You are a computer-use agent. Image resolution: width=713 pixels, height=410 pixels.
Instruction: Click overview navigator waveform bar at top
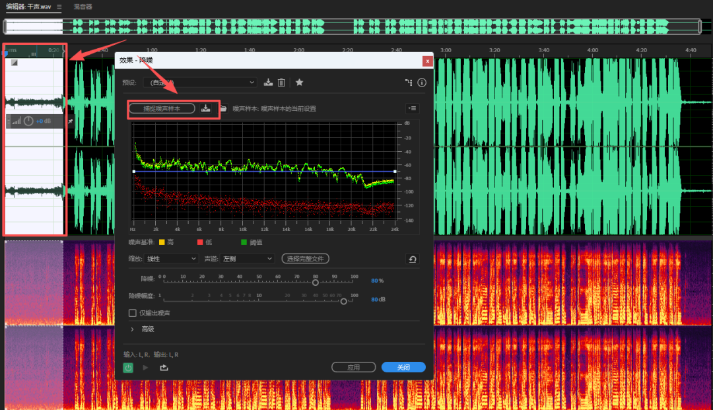point(352,26)
